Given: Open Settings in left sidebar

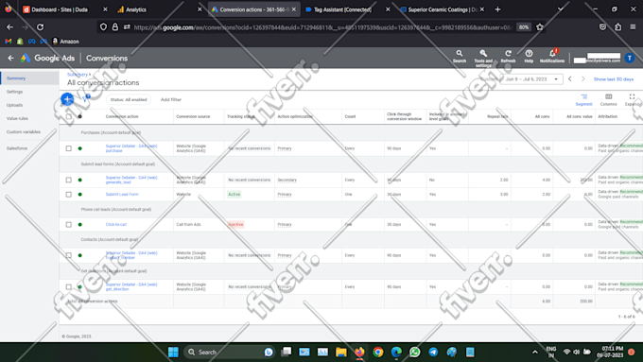Looking at the screenshot, I should (x=15, y=92).
